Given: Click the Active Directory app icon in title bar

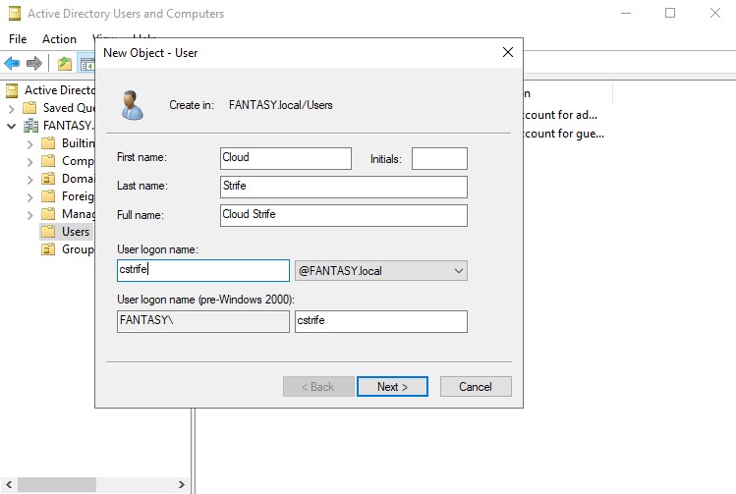Looking at the screenshot, I should [15, 14].
